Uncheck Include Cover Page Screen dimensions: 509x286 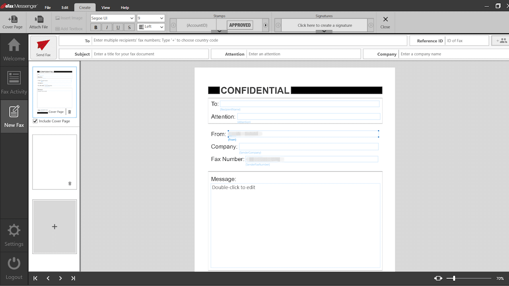point(35,121)
